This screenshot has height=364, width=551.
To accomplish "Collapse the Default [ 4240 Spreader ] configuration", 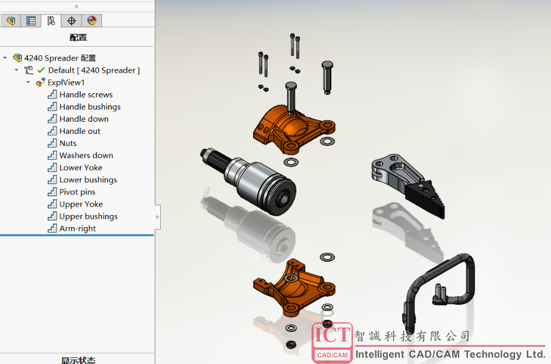I will (x=16, y=70).
